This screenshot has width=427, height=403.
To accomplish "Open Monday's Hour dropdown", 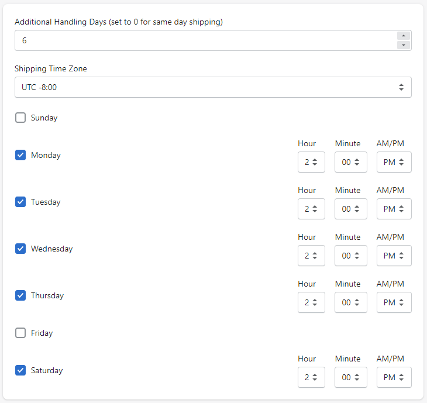I will point(311,162).
